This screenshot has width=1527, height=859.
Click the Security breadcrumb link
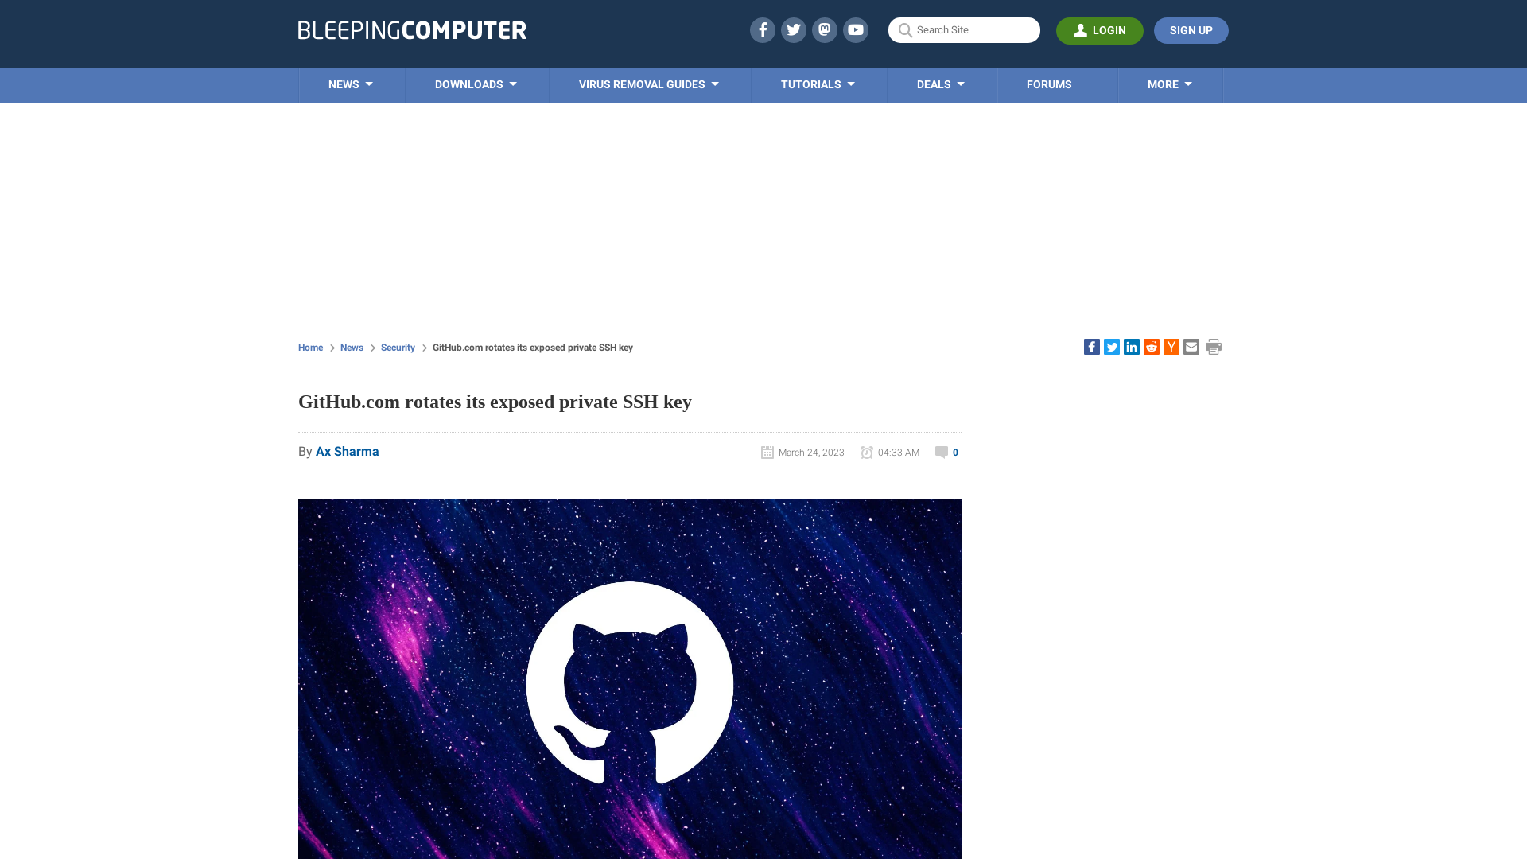[x=398, y=347]
